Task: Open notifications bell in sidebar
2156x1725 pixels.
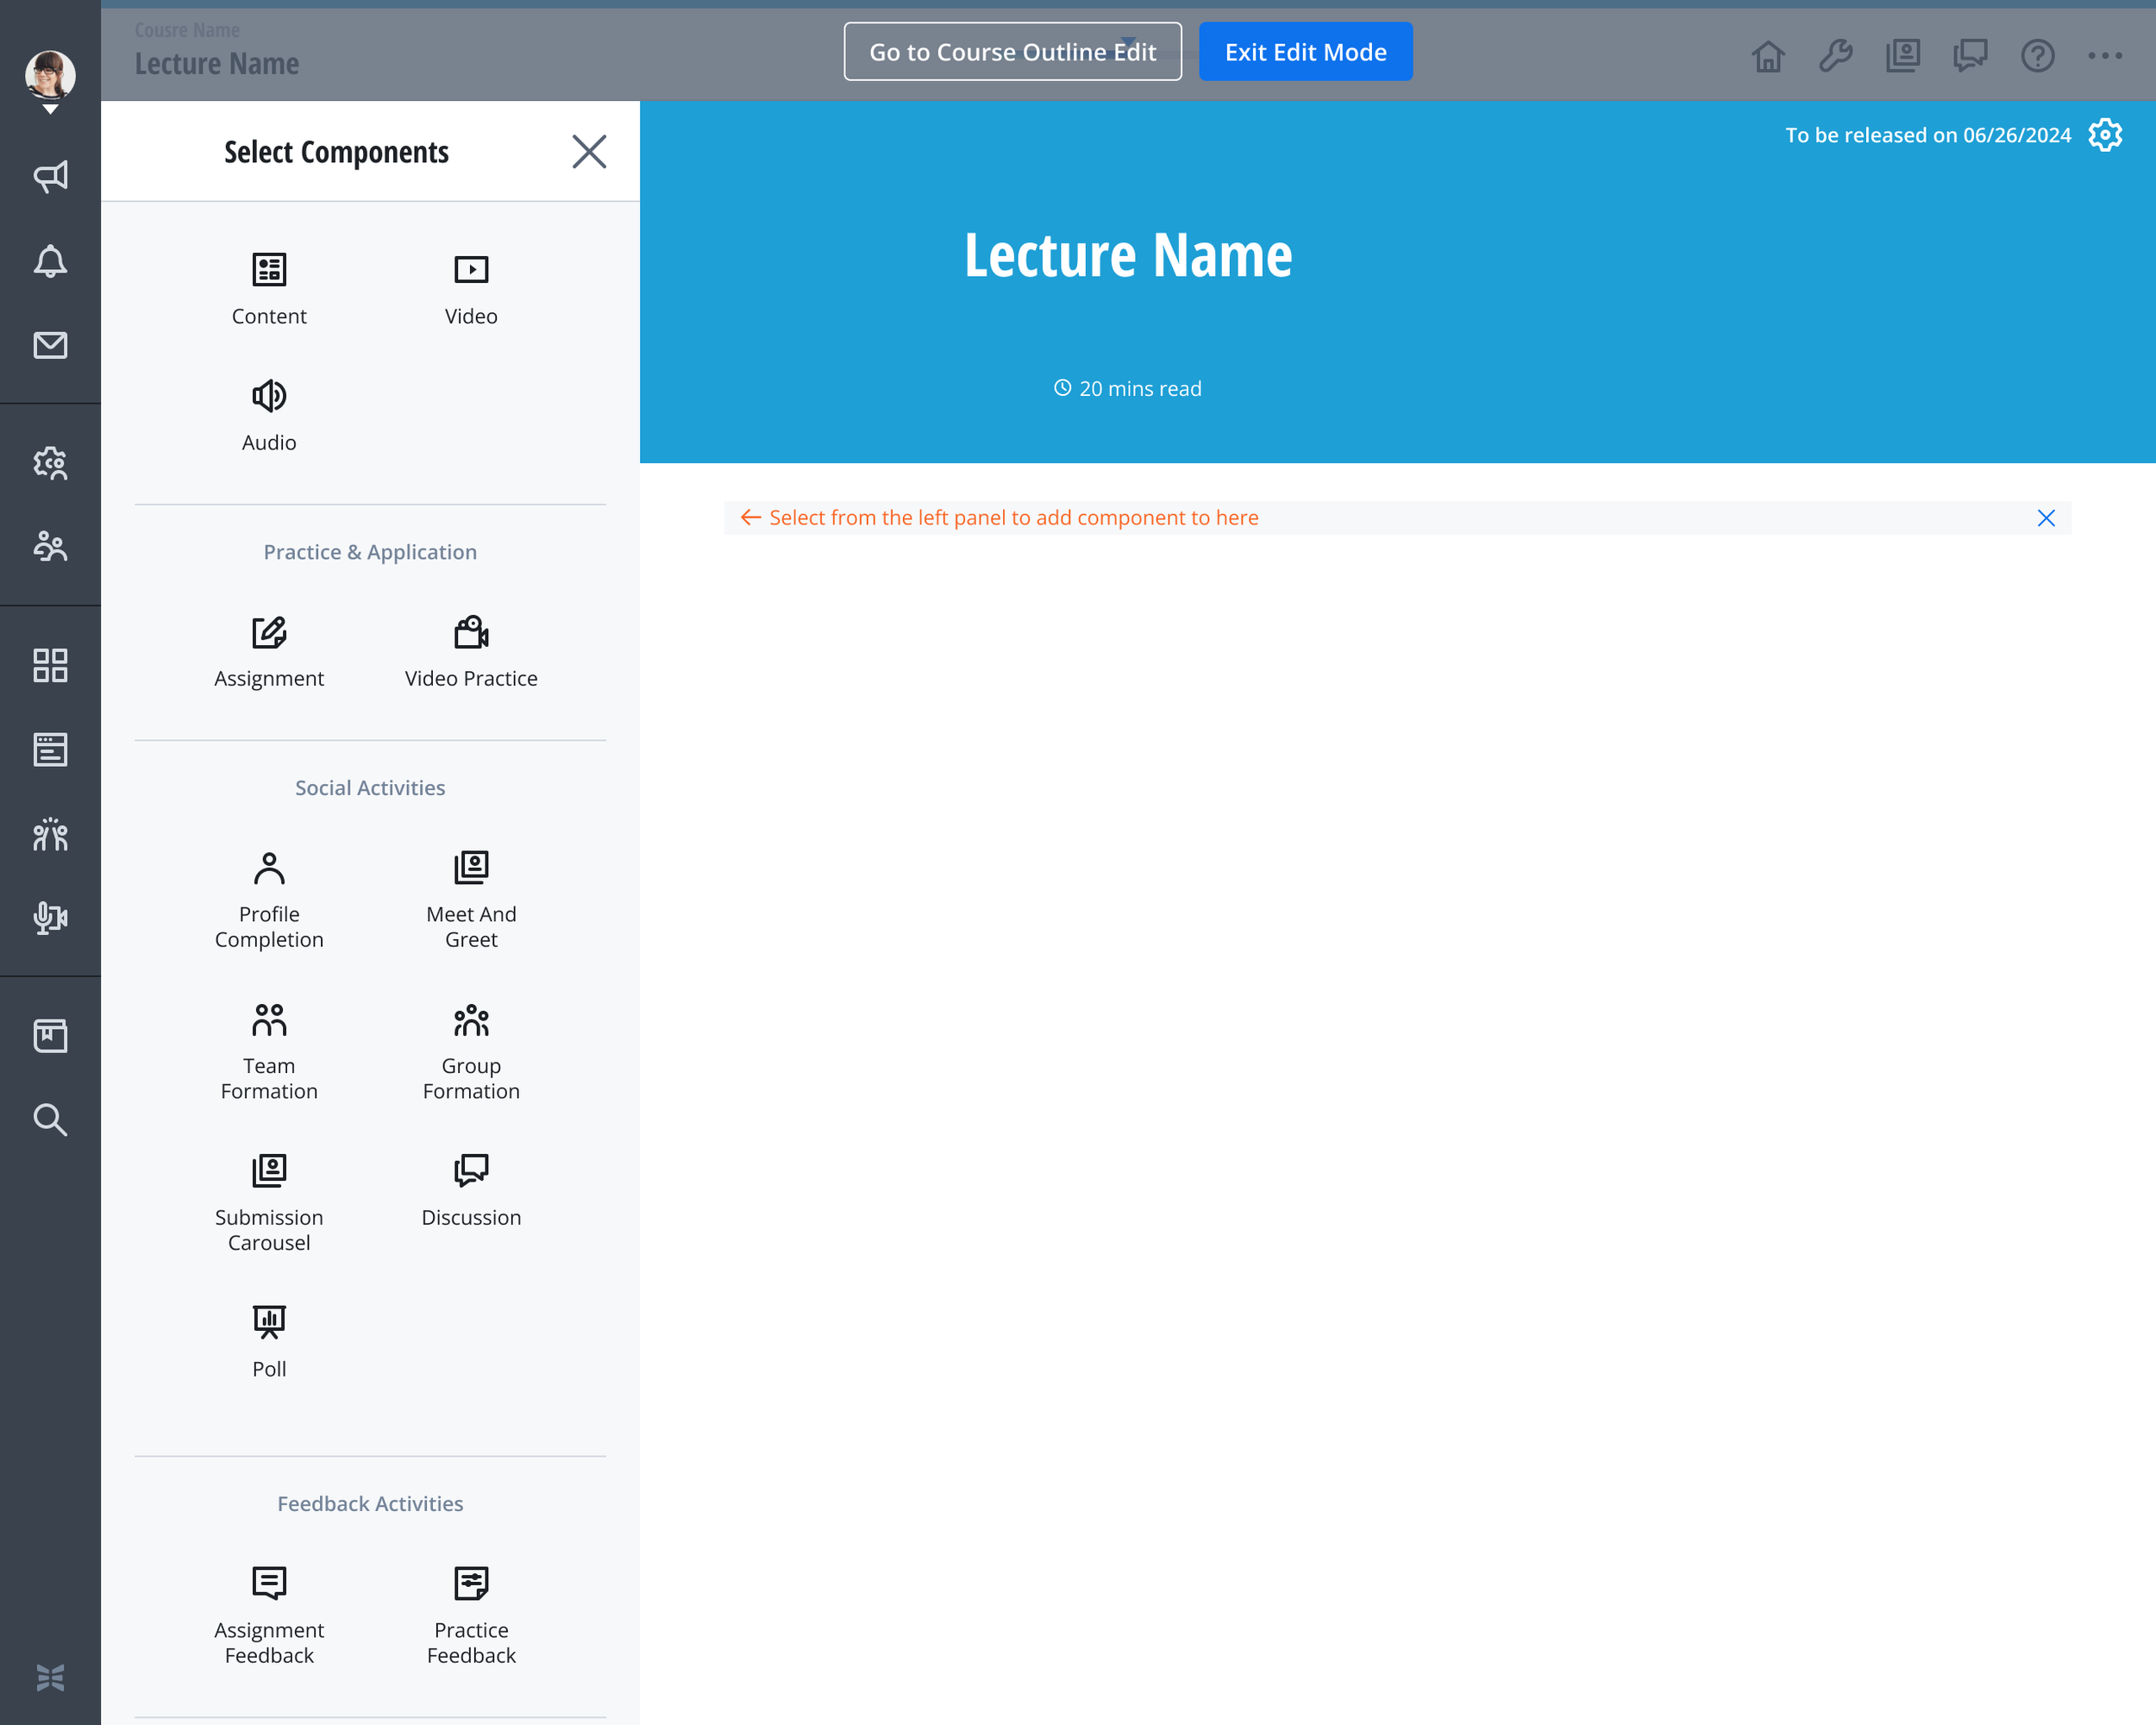Action: pos(50,262)
